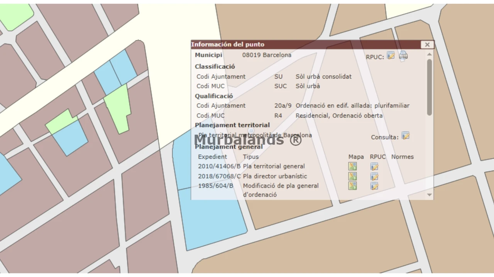The height and width of the screenshot is (277, 494).
Task: Select the Pla director urbanístic row text
Action: [x=275, y=176]
